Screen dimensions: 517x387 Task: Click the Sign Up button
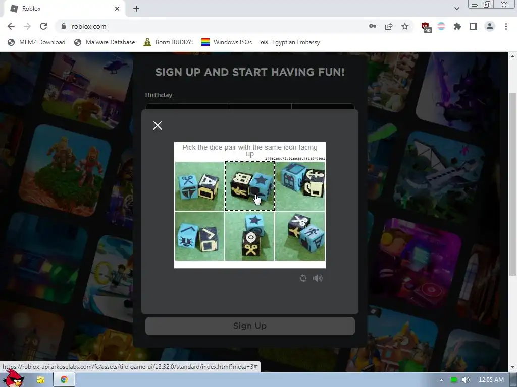250,326
